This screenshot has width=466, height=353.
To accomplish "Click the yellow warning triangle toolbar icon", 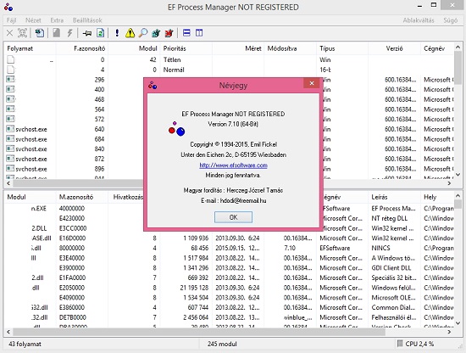I will (x=130, y=33).
